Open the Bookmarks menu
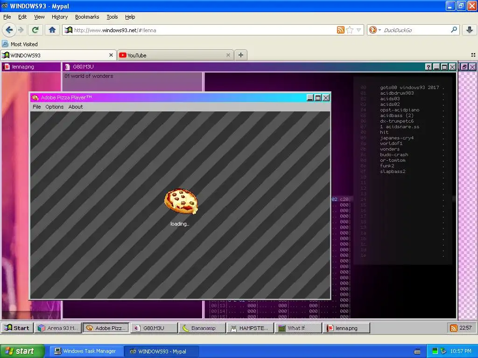The image size is (478, 358). [x=87, y=17]
